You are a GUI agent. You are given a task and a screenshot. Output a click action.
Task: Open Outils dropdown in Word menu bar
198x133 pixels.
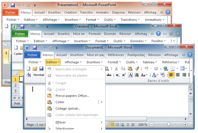click(132, 62)
